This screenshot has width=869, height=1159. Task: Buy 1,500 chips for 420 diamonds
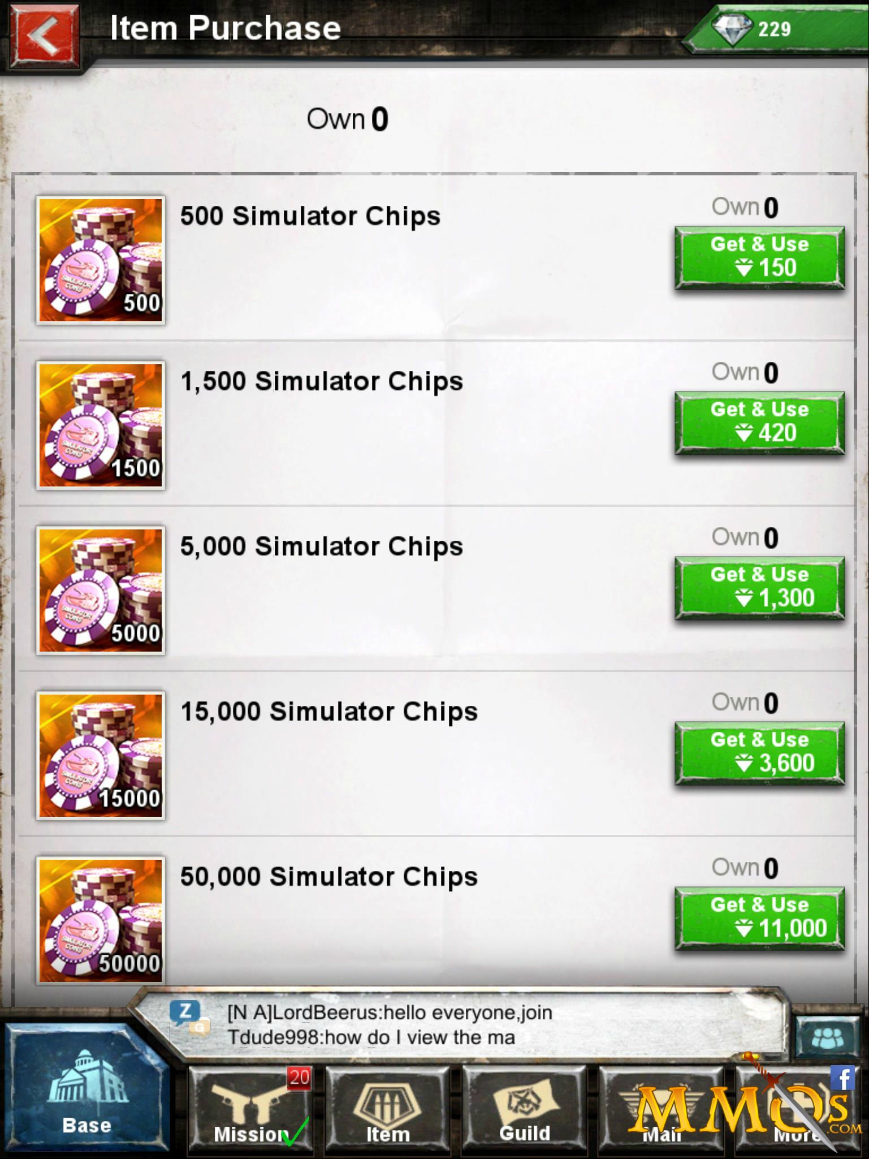[x=759, y=423]
